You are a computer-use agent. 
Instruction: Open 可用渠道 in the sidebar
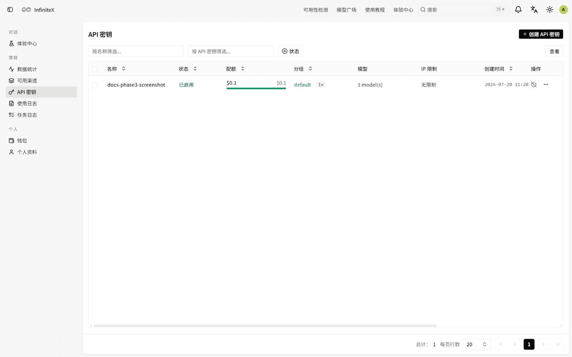[41, 81]
